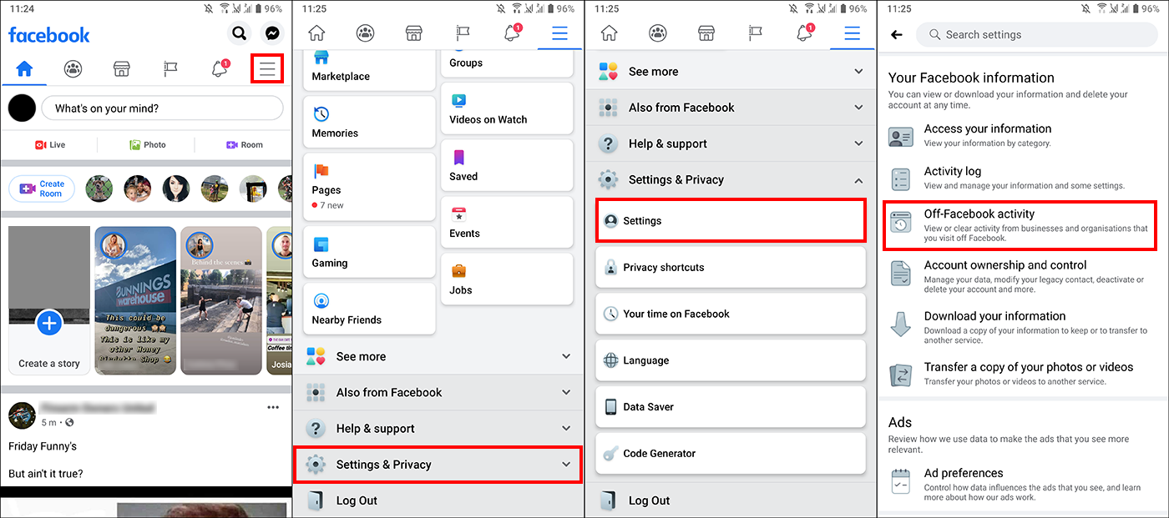Expand Help & support on the shortcuts menu screen

click(438, 429)
